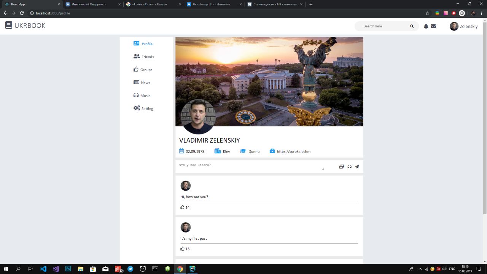Image resolution: width=487 pixels, height=274 pixels.
Task: Click the Chrome profile avatar in the toolbar
Action: pyautogui.click(x=473, y=13)
